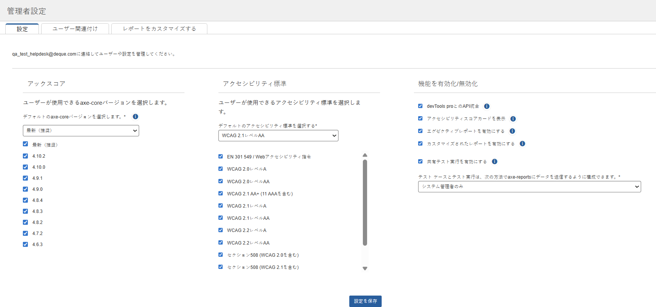The height and width of the screenshot is (307, 656).
Task: Toggle the WCAG 2.2レベルAA checkbox
Action: pos(221,242)
